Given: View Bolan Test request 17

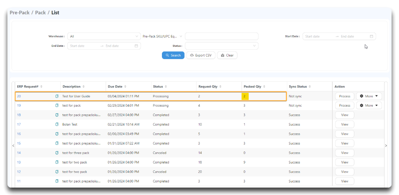Looking at the screenshot, I should pos(345,124).
